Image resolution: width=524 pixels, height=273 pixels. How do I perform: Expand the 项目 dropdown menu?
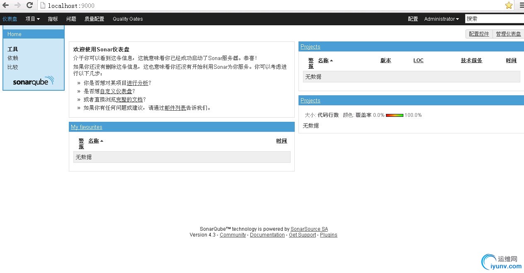tap(33, 19)
